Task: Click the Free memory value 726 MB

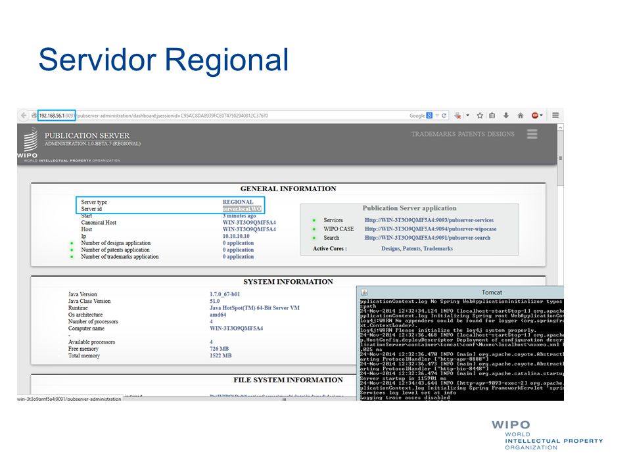Action: click(x=219, y=349)
